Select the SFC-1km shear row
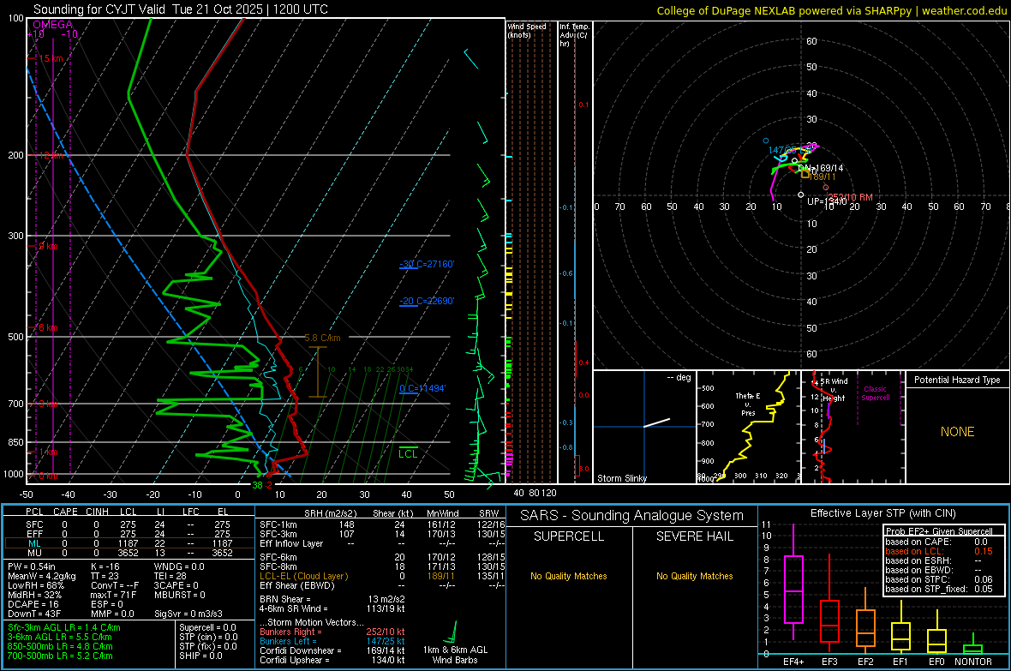1011x671 pixels. coord(382,524)
